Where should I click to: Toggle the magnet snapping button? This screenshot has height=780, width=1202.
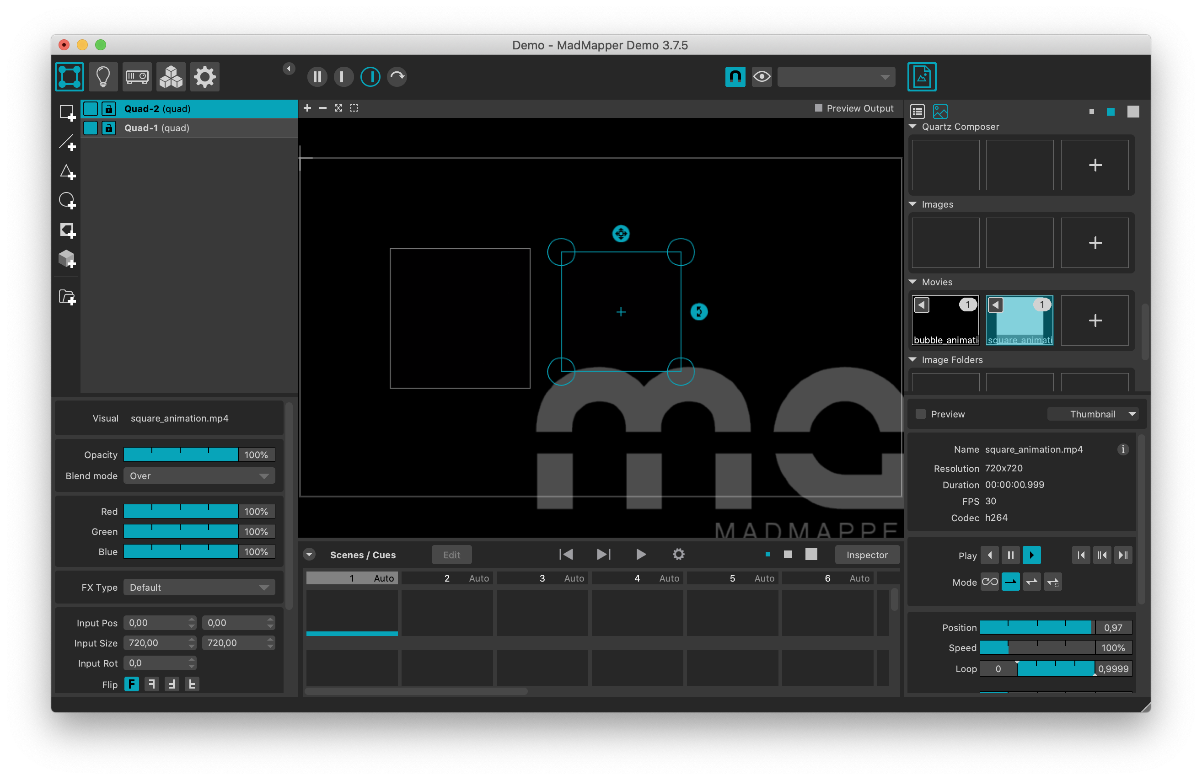point(735,77)
